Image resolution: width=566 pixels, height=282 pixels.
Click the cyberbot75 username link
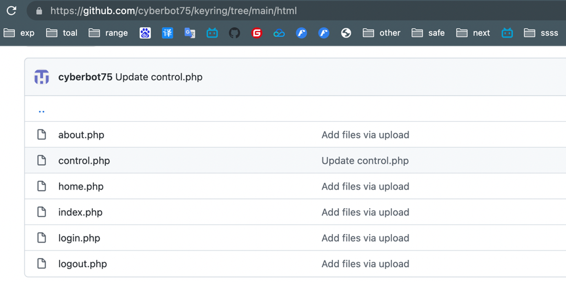[x=85, y=77]
